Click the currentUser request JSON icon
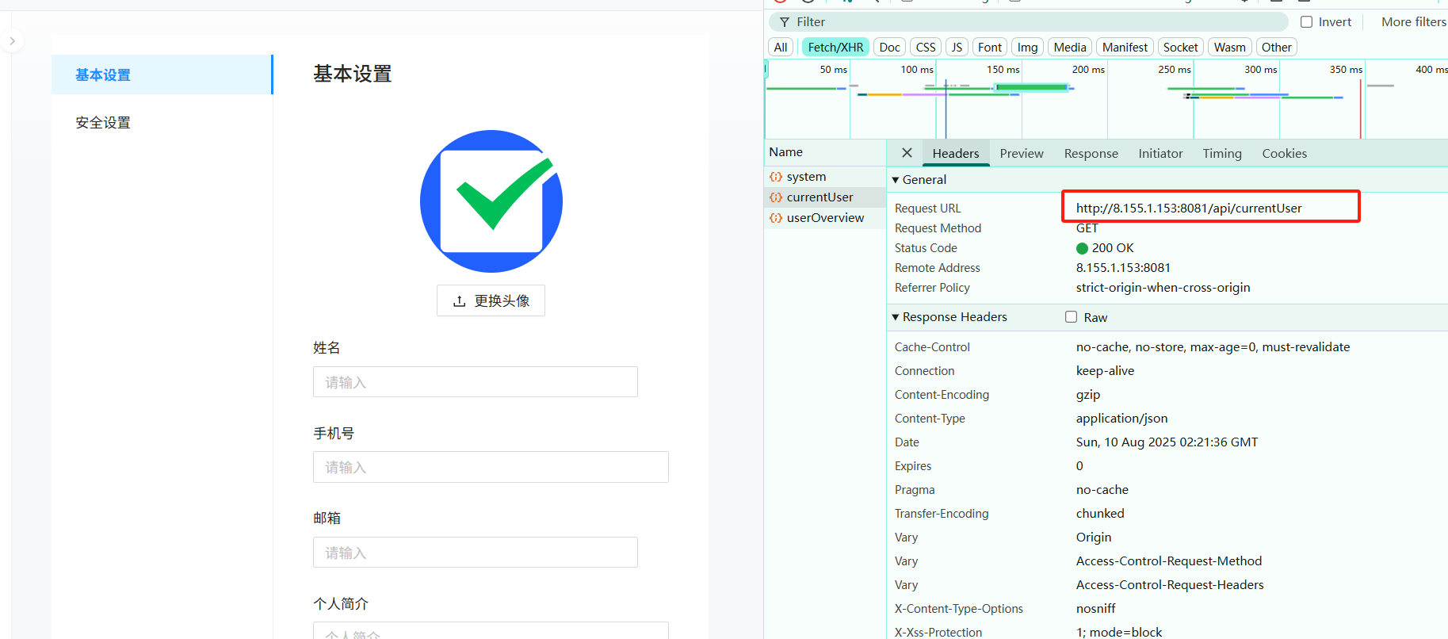This screenshot has width=1448, height=639. click(x=776, y=197)
